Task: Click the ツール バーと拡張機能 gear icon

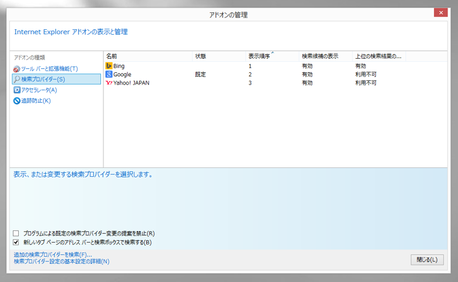Action: coord(16,69)
